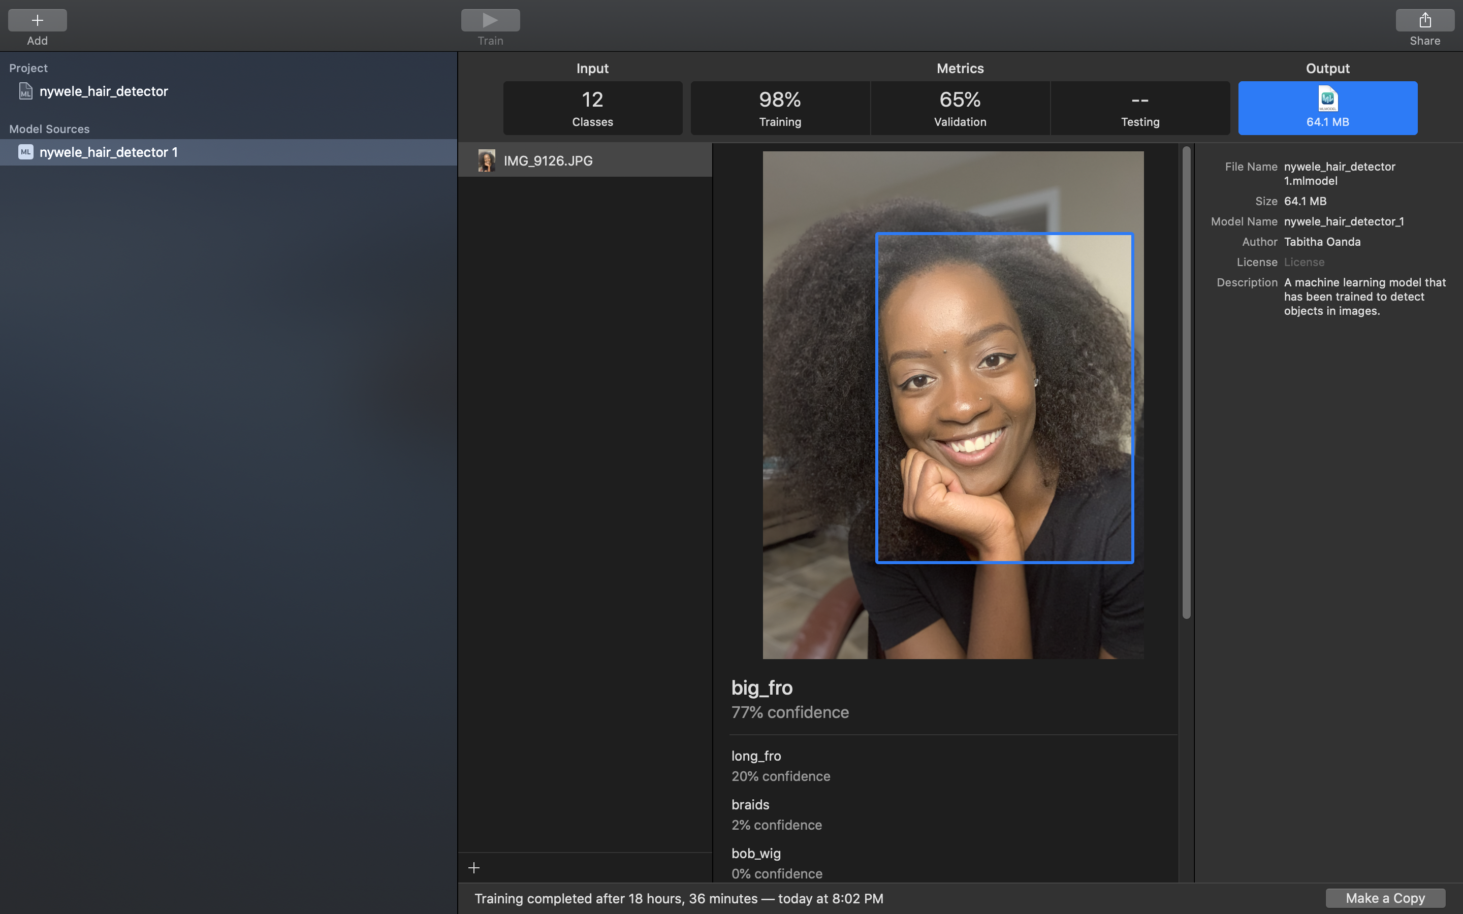Click the ML icon beside nywele_hair_detector 1
The image size is (1463, 914).
(x=25, y=152)
